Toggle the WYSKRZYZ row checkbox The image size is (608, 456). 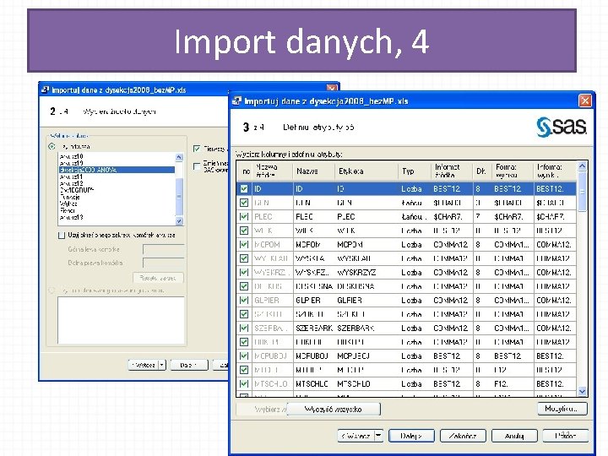244,273
